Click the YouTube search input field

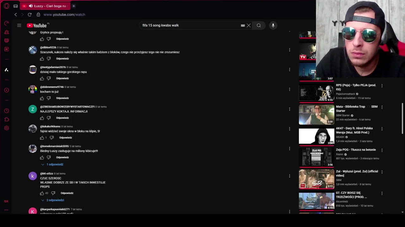click(x=190, y=26)
